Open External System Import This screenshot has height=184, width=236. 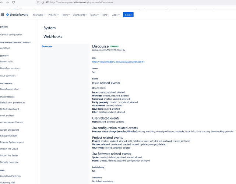[x=12, y=142]
